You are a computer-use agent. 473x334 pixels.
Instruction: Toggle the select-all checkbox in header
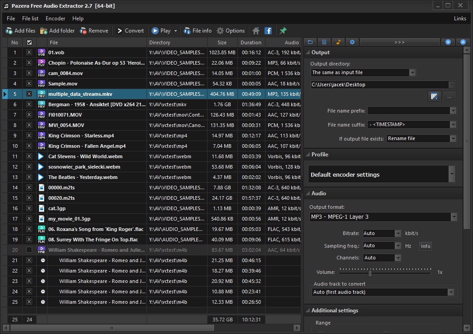click(29, 42)
